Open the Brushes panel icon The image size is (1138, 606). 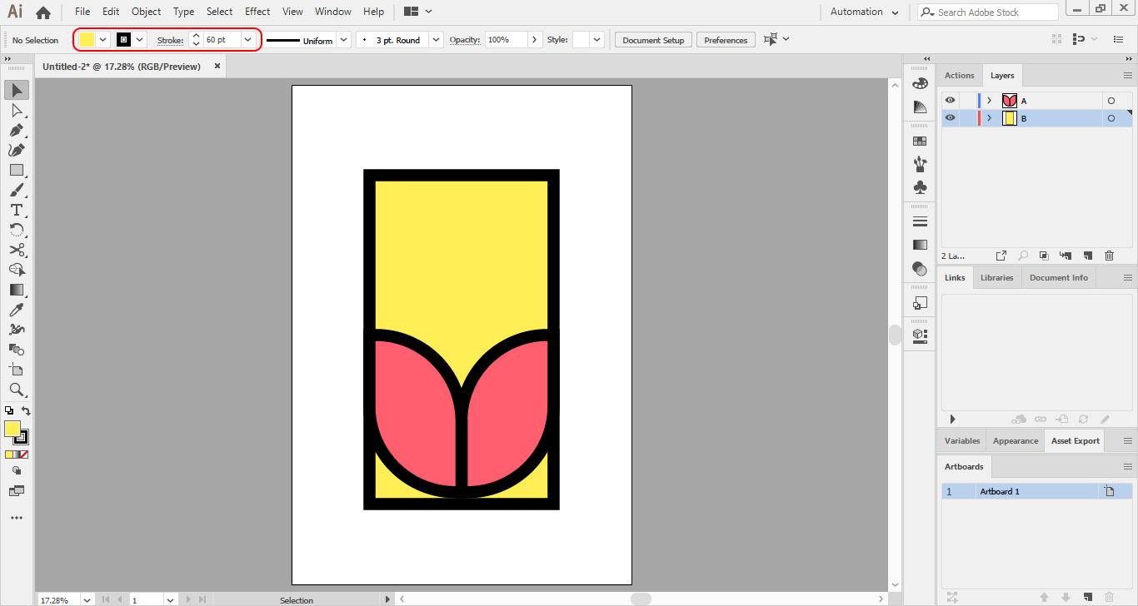click(x=920, y=164)
